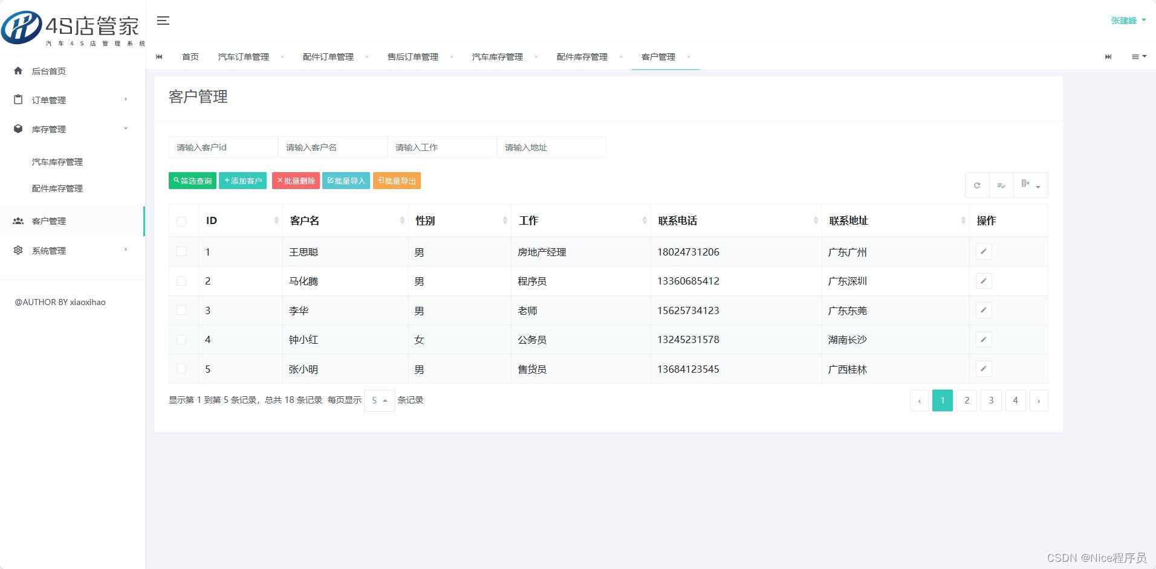Edit customer 张小明 with pencil icon

point(984,368)
